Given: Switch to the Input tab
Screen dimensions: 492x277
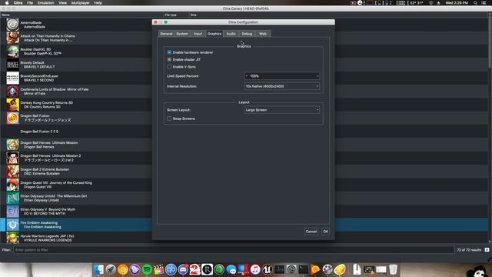Looking at the screenshot, I should click(x=198, y=34).
